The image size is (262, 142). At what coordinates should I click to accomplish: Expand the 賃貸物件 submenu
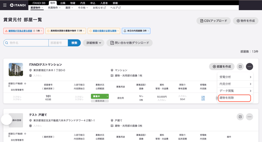point(37,8)
